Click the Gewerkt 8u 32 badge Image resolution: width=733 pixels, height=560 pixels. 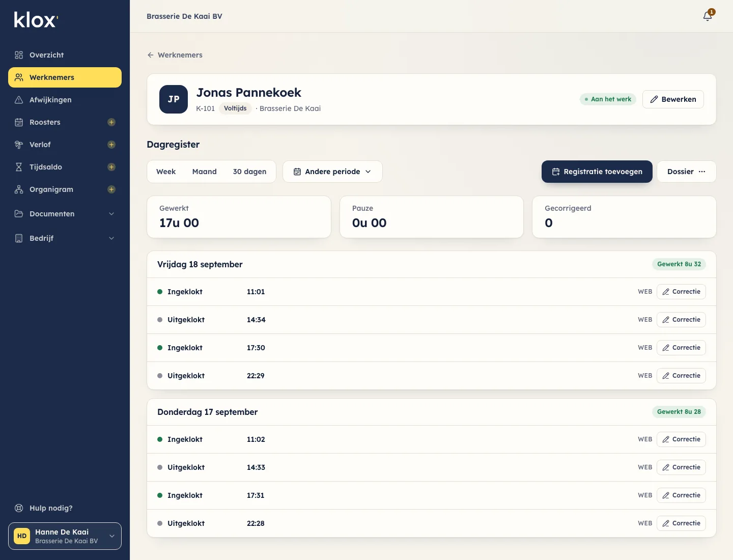click(679, 264)
